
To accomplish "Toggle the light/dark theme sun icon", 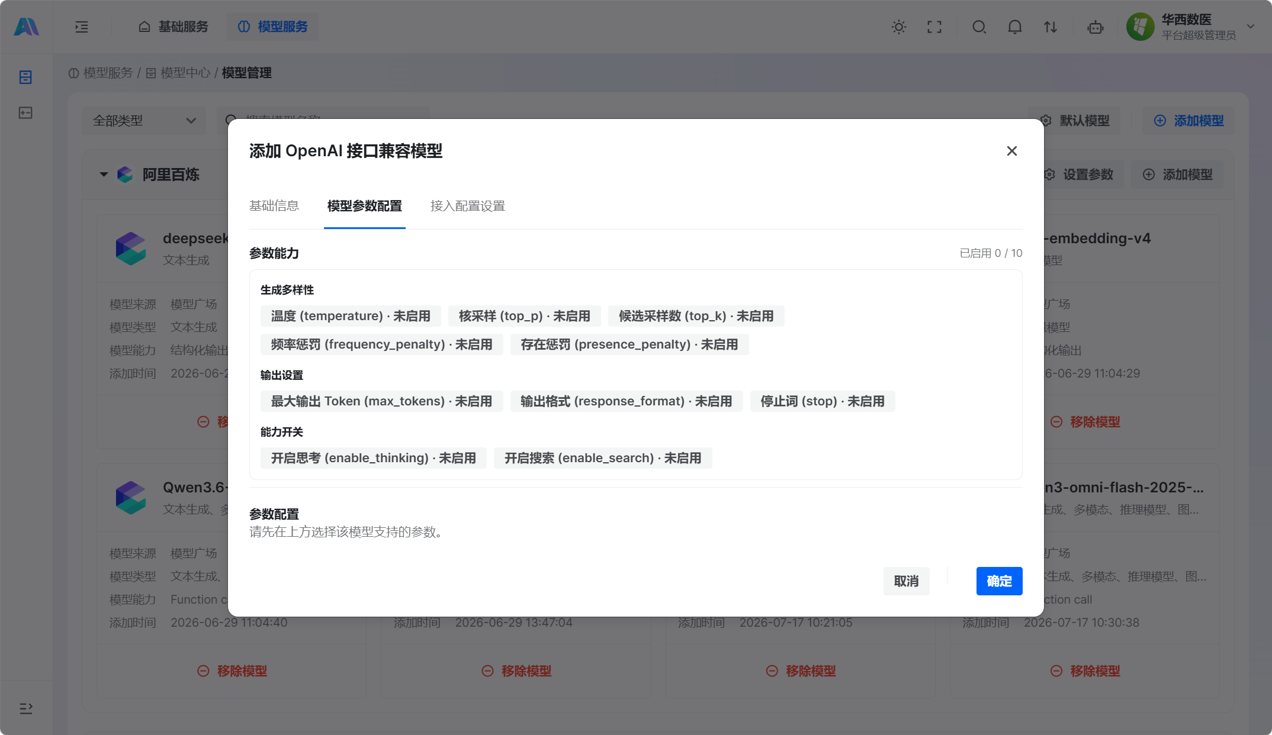I will (x=898, y=27).
